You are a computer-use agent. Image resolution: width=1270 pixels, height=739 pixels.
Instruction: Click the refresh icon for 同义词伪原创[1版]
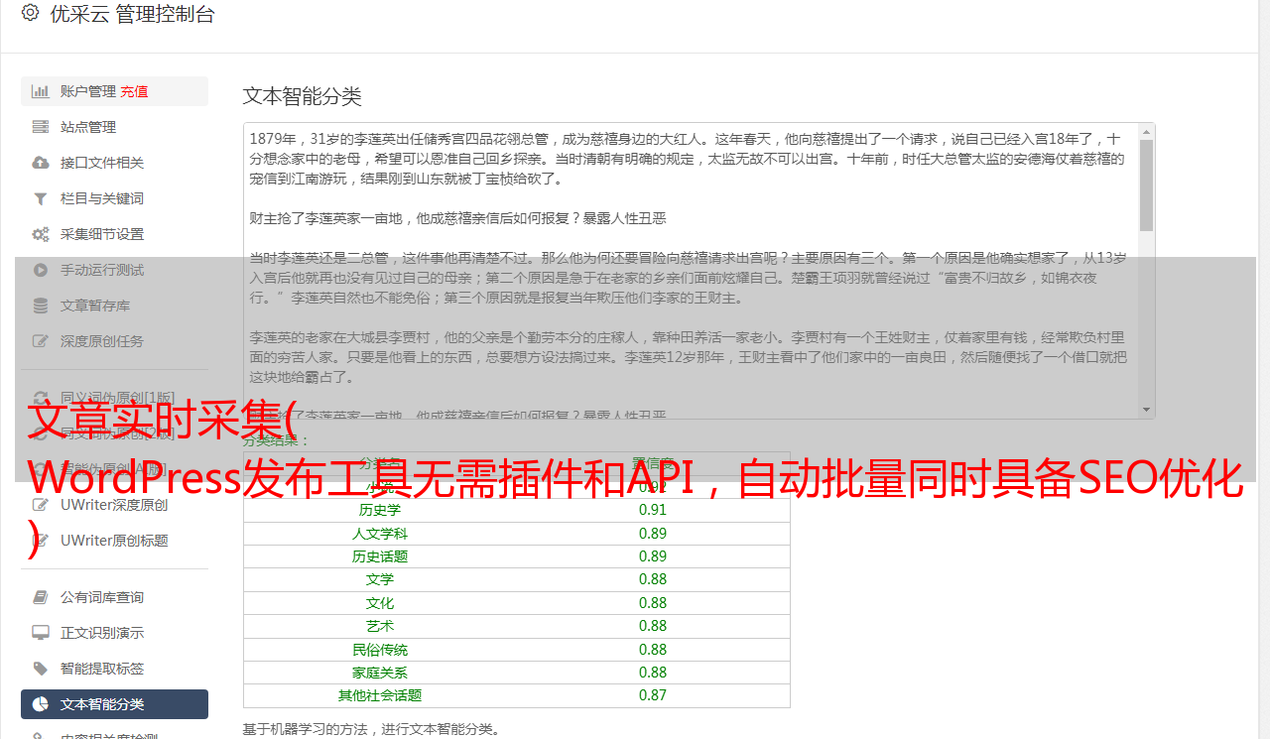(x=41, y=398)
